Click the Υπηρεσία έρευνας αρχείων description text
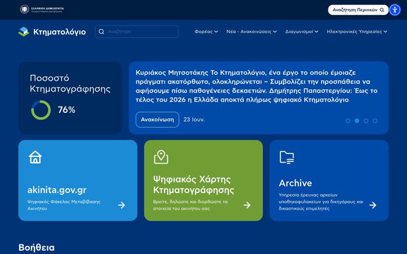407x254 pixels. tap(321, 202)
